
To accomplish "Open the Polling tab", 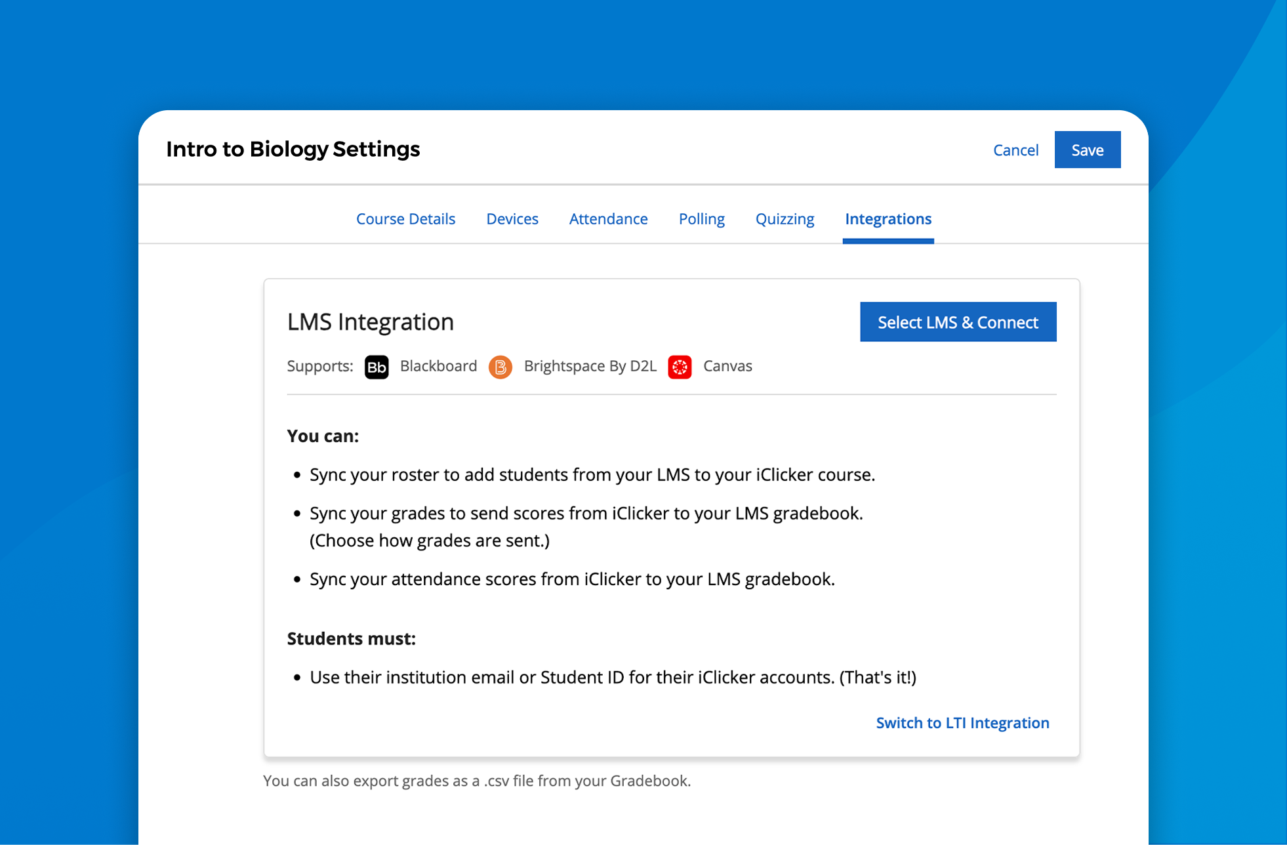I will click(701, 218).
